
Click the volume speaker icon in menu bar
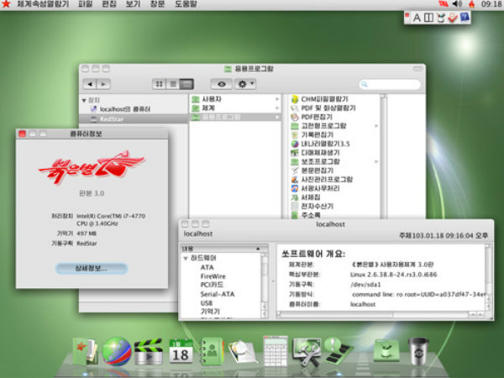[x=467, y=5]
